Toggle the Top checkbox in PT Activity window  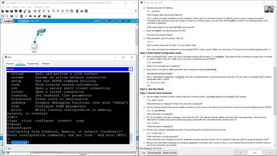[x=140, y=153]
